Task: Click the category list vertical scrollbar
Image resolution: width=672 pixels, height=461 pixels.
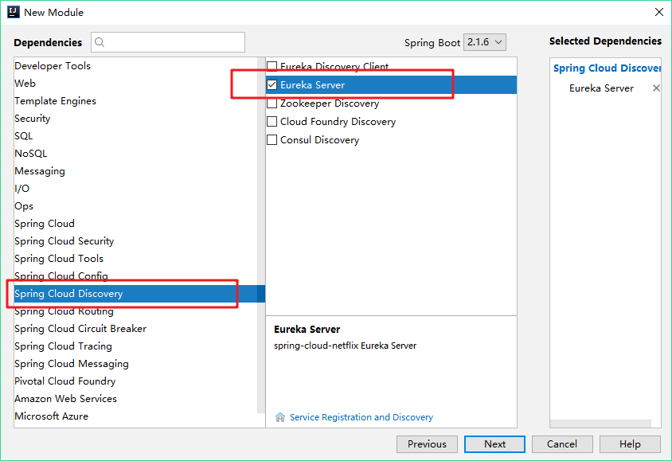Action: (x=261, y=235)
